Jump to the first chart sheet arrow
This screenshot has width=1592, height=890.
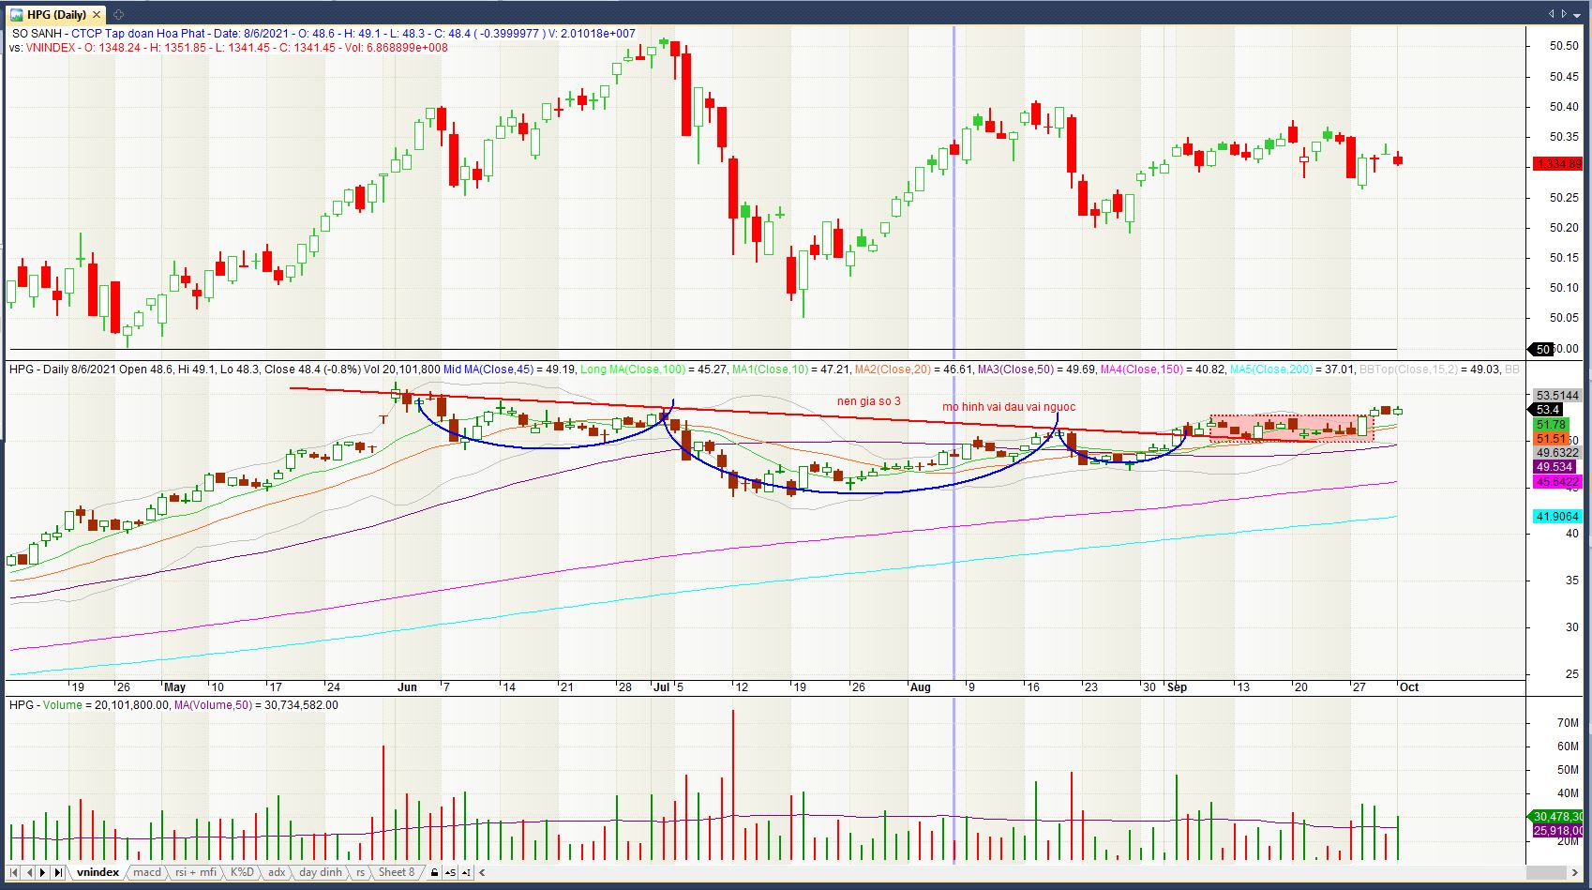tap(13, 872)
